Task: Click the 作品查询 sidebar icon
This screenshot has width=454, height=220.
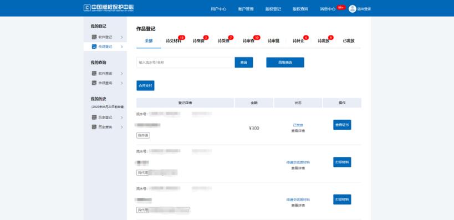Action: pos(94,83)
